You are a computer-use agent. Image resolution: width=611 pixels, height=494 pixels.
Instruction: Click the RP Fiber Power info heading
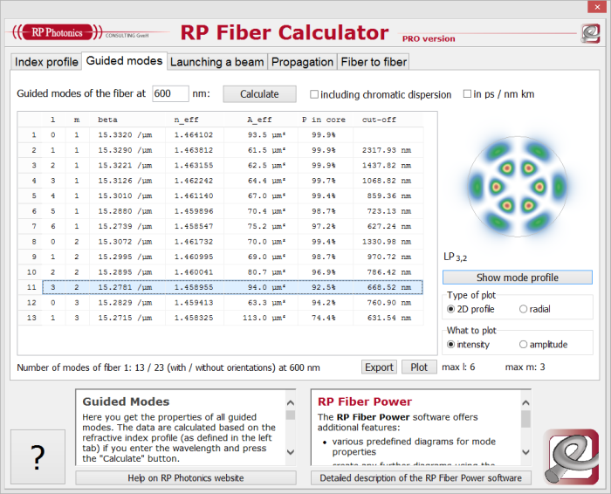[x=364, y=401]
